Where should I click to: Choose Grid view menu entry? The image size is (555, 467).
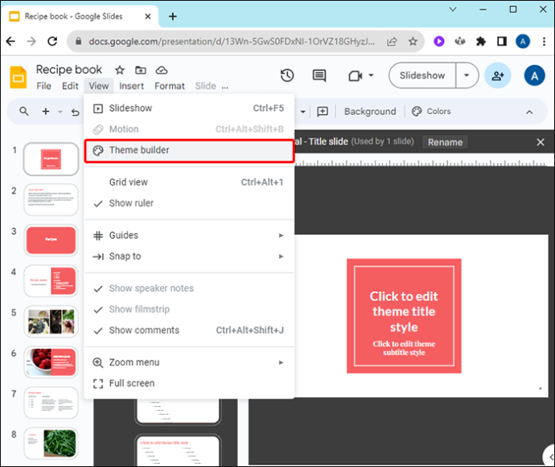click(x=189, y=182)
